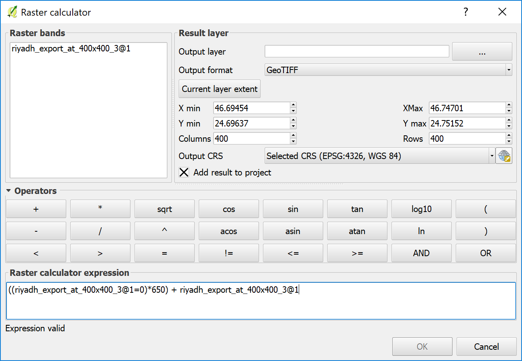The image size is (522, 361).
Task: Insert the log10 operator
Action: click(x=421, y=209)
